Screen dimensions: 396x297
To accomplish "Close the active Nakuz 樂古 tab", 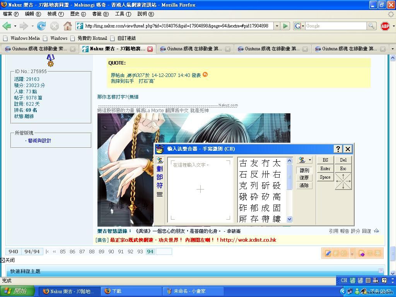I will (x=150, y=49).
